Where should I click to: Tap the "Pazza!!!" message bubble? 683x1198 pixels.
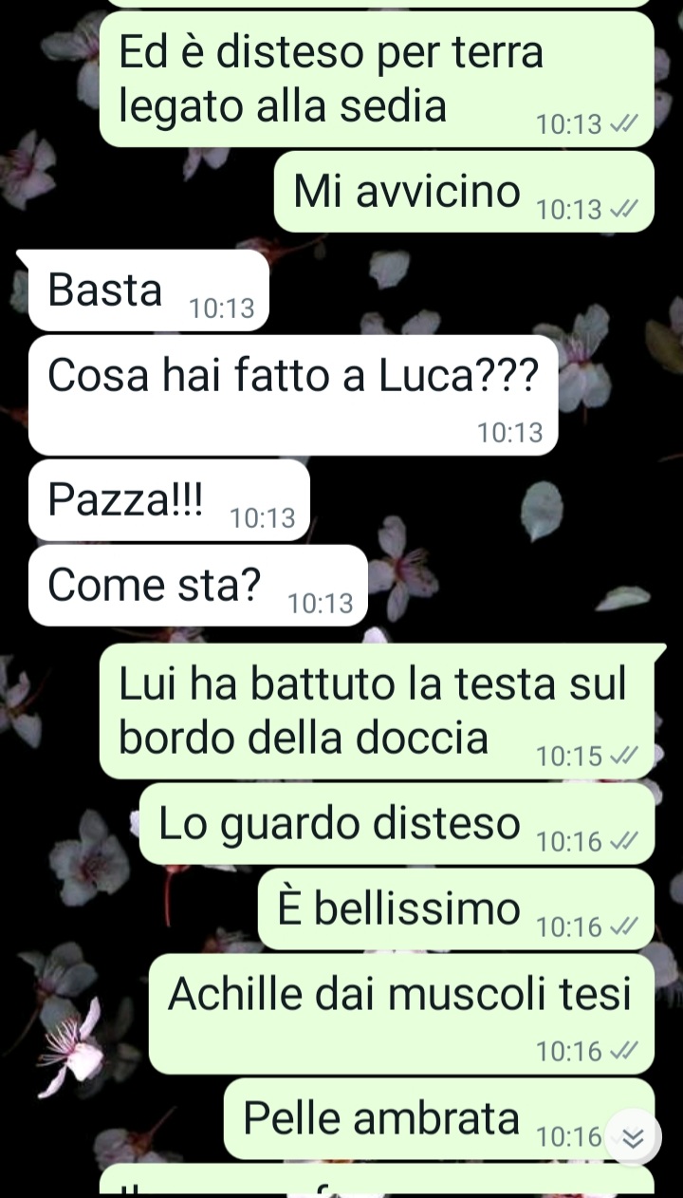click(x=170, y=500)
